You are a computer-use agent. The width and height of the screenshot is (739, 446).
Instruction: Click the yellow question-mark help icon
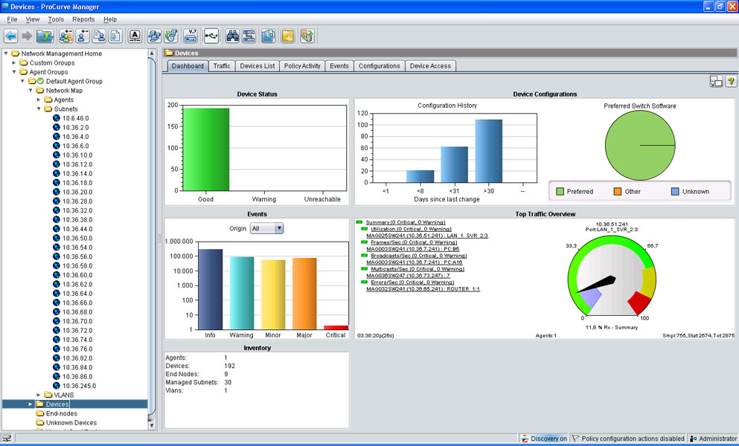731,81
